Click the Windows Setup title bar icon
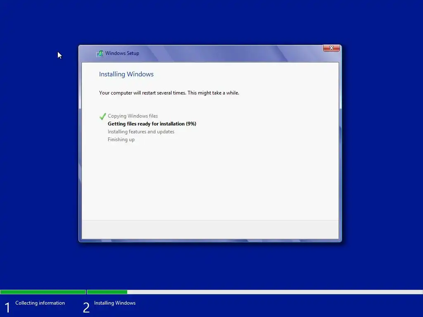 coord(100,53)
